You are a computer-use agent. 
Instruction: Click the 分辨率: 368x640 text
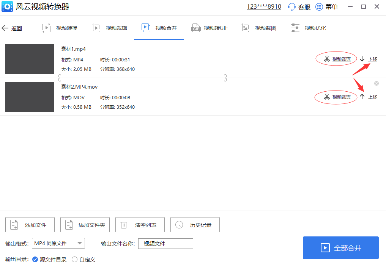click(117, 69)
